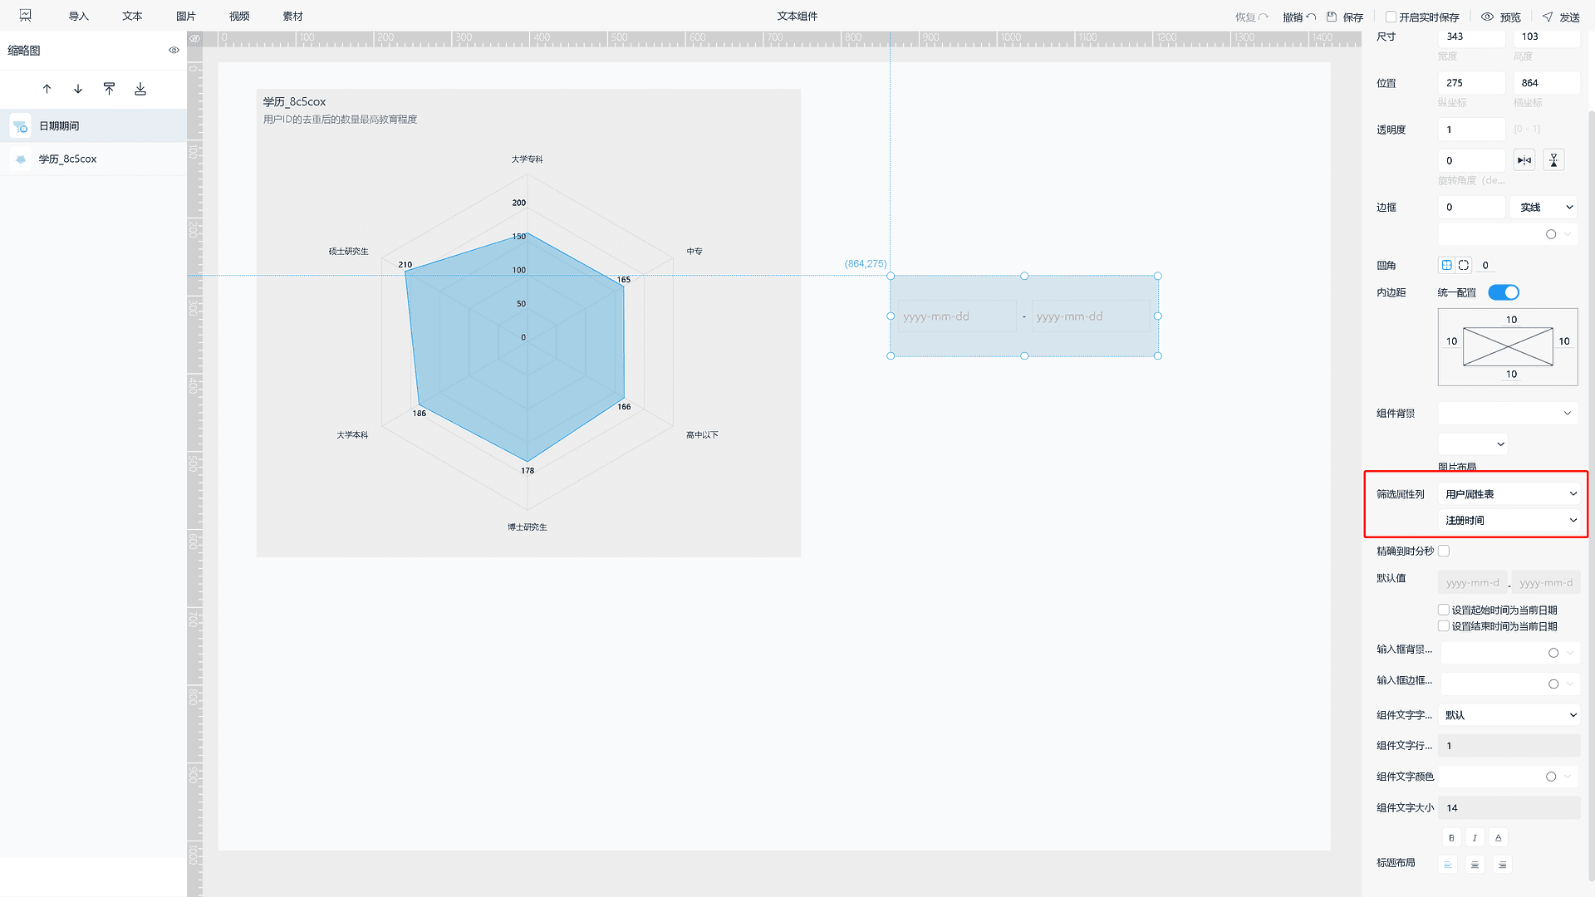Viewport: 1595px width, 897px height.
Task: Toggle underline text formatting
Action: click(x=1498, y=837)
